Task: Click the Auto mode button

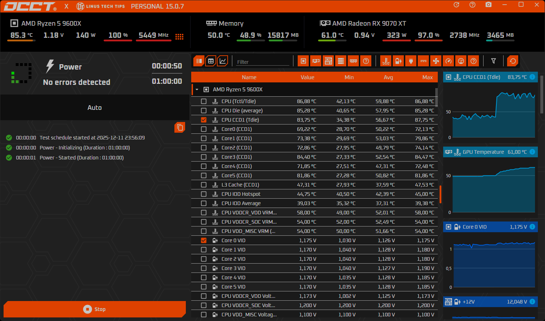Action: pyautogui.click(x=95, y=107)
